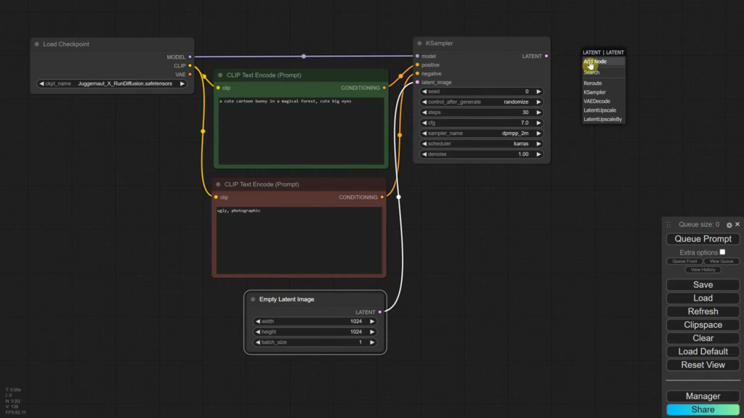Click the blue Share button
This screenshot has width=744, height=418.
(703, 409)
